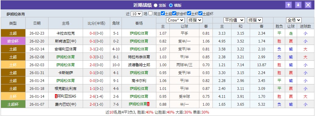Click the 1-1(0-1) score on 26-01-18
The width and height of the screenshot is (316, 116).
(x=96, y=89)
